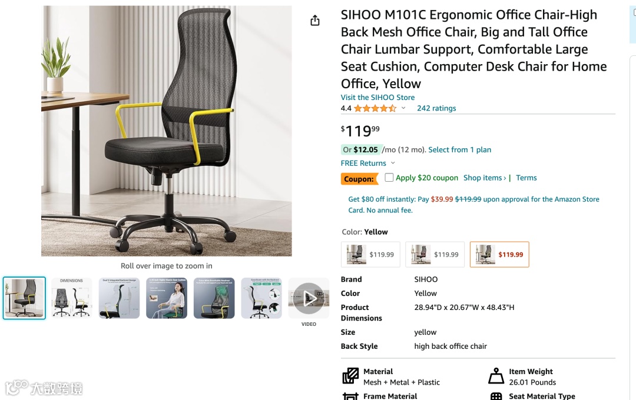Select the DIMENSIONS image thumbnail
636x400 pixels.
(72, 298)
